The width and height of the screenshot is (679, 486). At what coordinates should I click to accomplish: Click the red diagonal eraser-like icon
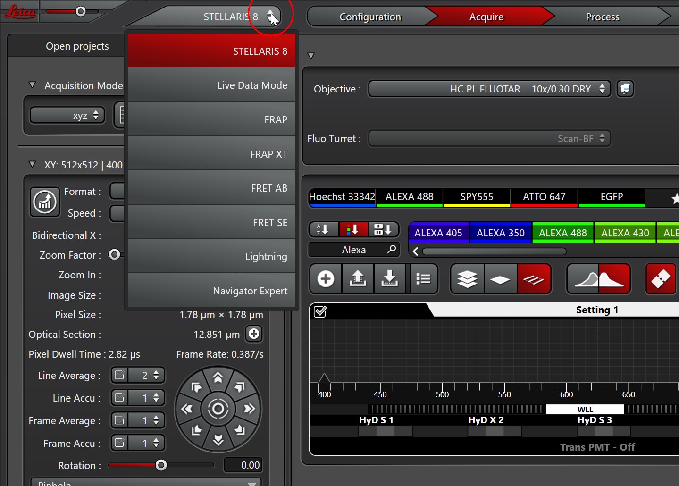(661, 279)
